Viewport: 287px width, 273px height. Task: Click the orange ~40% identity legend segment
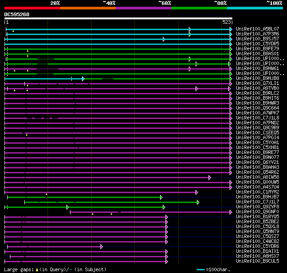point(88,8)
